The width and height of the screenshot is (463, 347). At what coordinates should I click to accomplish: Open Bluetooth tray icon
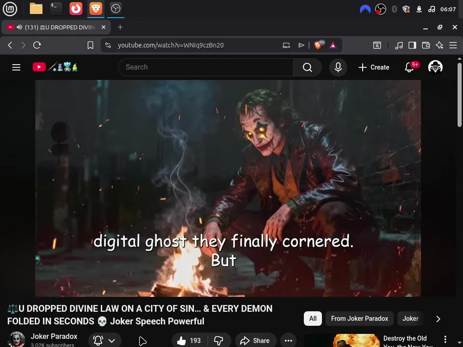[394, 10]
